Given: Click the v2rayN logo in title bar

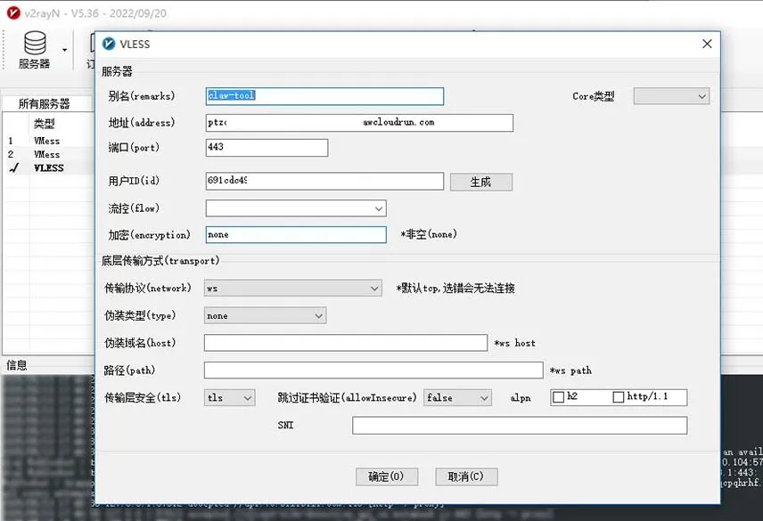Looking at the screenshot, I should coord(13,13).
